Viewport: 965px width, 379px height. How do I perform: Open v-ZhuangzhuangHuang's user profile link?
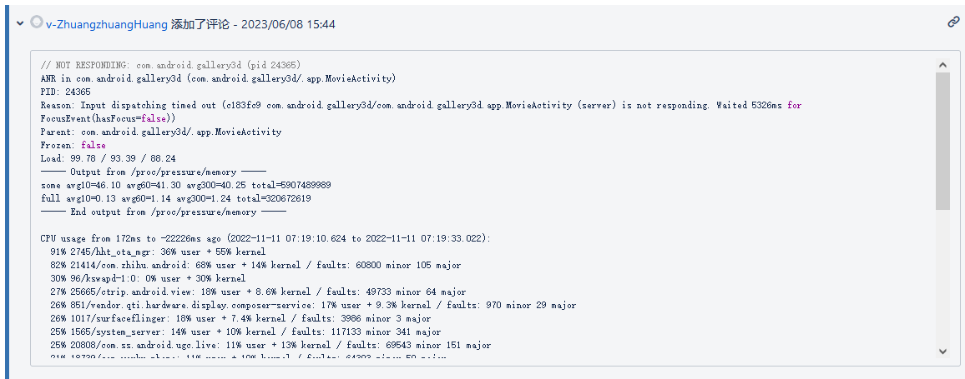tap(107, 24)
